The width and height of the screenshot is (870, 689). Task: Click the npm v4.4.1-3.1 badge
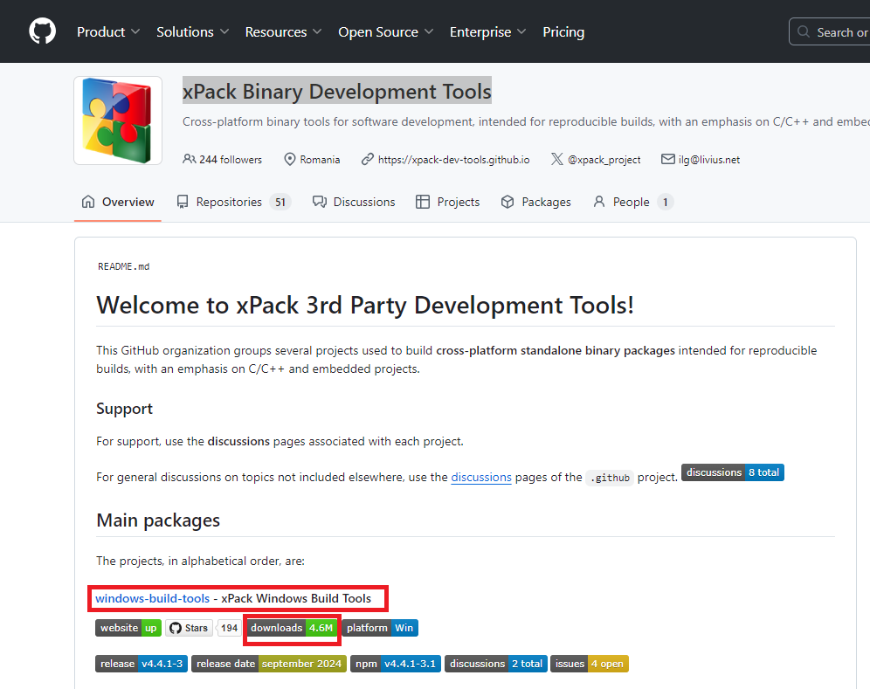[x=396, y=664]
